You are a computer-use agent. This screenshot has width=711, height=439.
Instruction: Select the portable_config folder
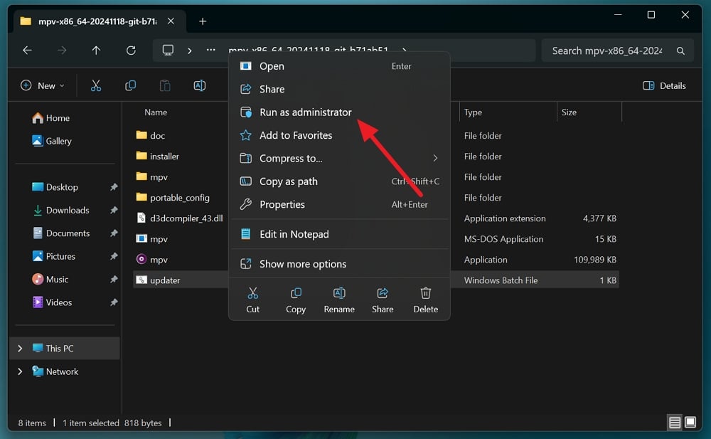pyautogui.click(x=173, y=198)
